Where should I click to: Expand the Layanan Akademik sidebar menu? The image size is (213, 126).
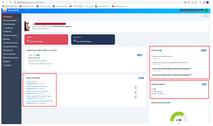point(10,20)
